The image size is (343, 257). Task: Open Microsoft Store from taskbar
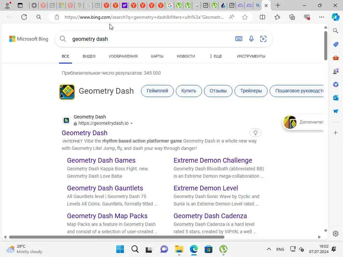(x=208, y=249)
